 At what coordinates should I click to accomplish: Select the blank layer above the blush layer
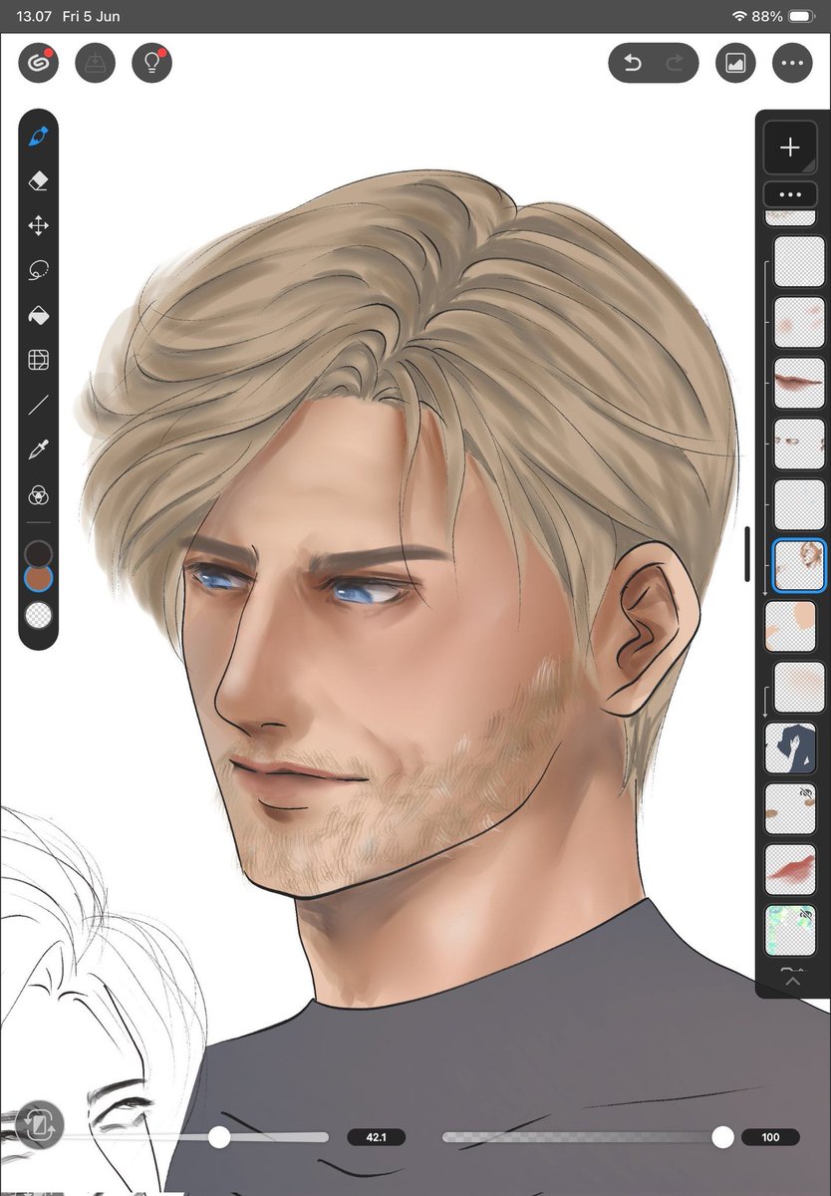click(x=799, y=261)
